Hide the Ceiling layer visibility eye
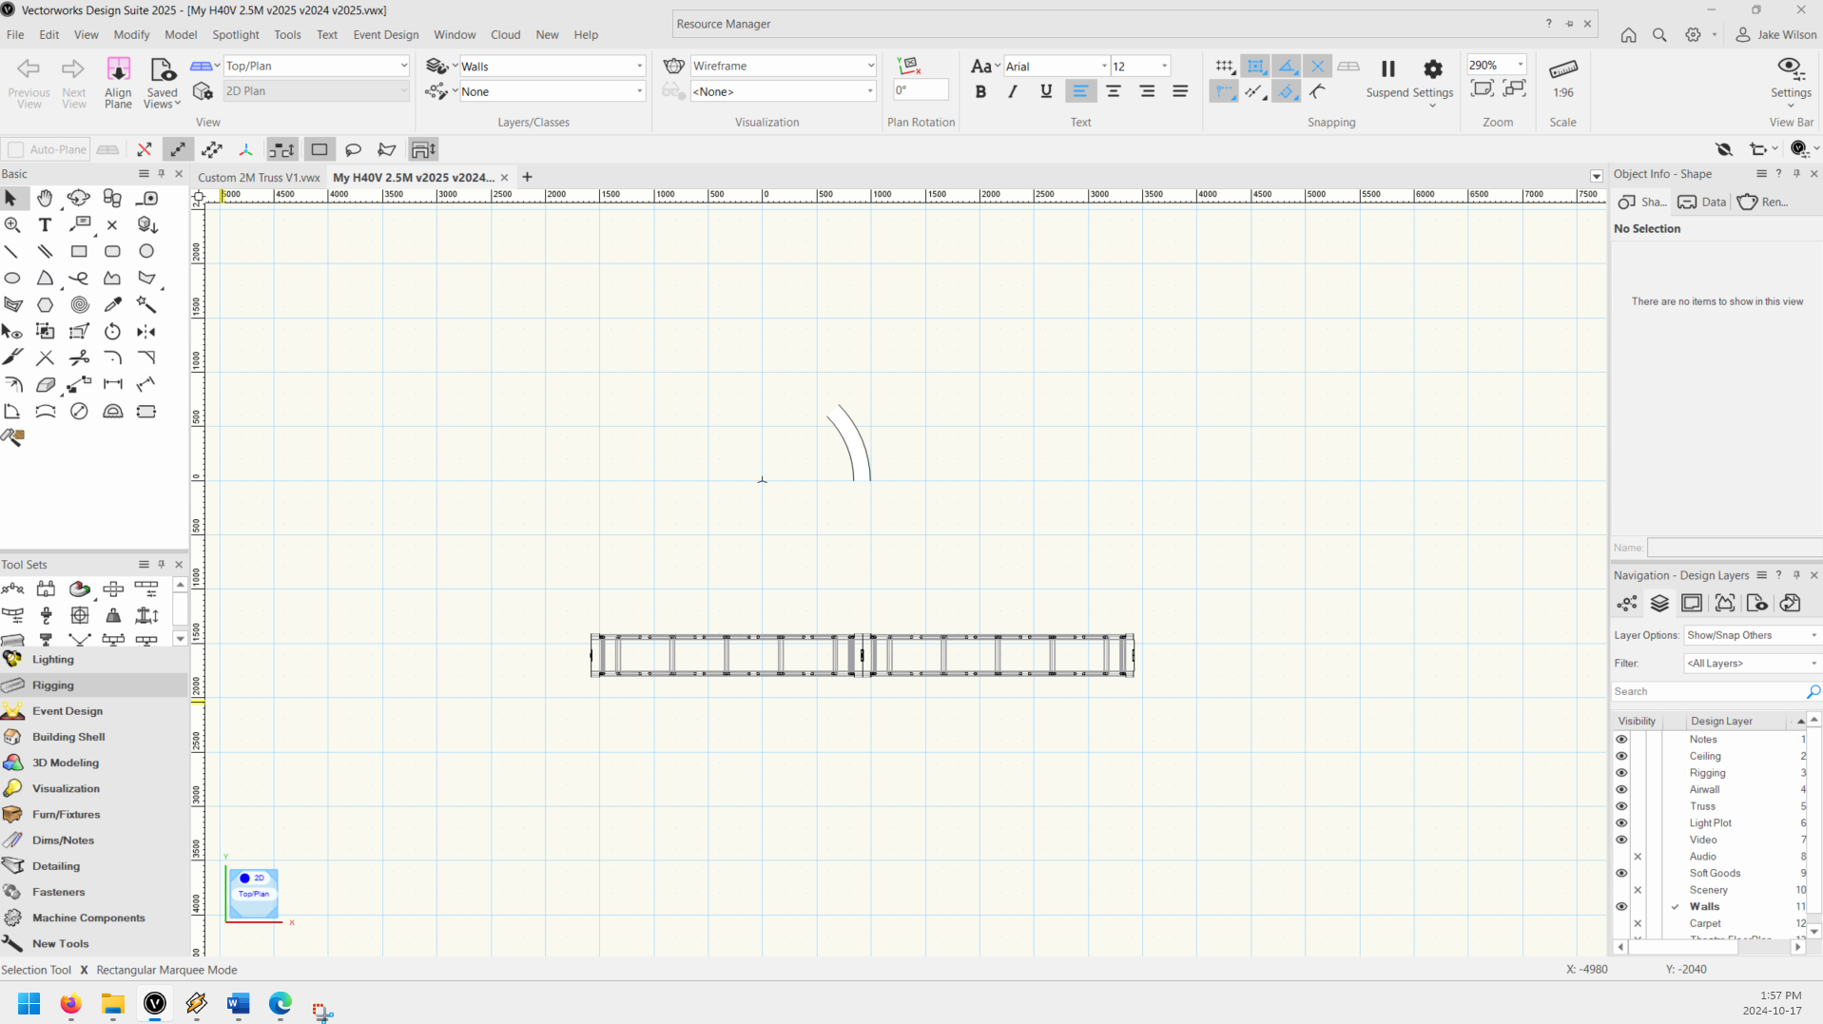 1621,756
